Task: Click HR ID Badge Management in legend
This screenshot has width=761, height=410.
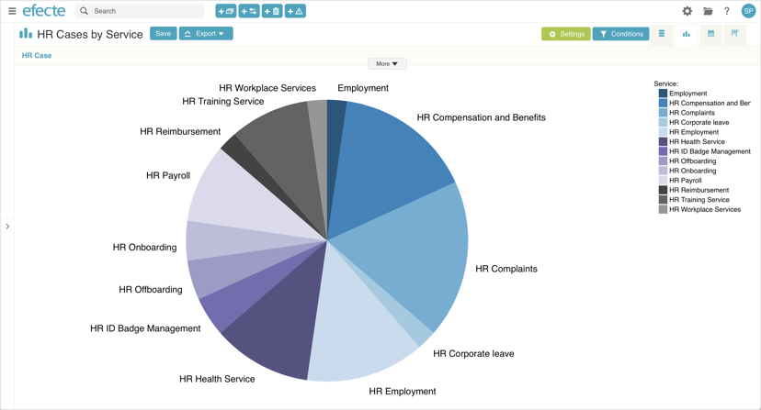Action: tap(710, 151)
